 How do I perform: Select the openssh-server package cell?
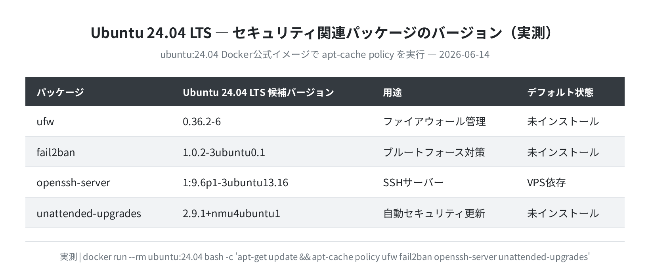coord(73,182)
